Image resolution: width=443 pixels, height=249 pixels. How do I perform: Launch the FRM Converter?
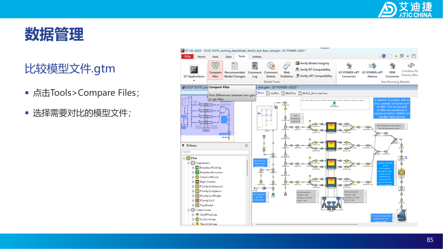392,70
